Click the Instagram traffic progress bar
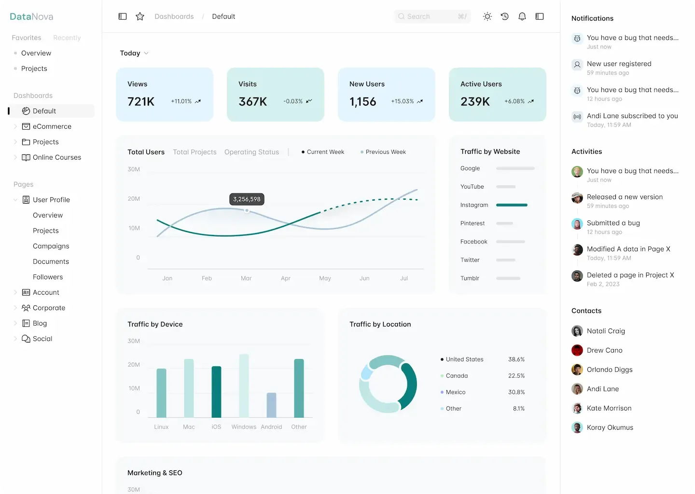 coord(512,205)
